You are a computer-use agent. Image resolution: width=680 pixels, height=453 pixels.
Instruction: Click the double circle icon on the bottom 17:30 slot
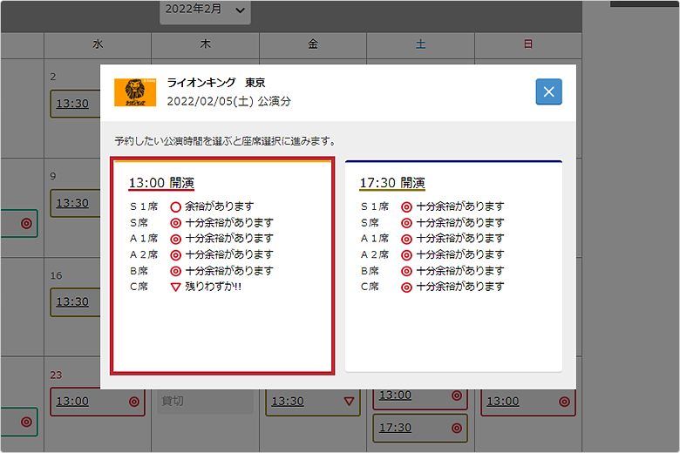[457, 429]
